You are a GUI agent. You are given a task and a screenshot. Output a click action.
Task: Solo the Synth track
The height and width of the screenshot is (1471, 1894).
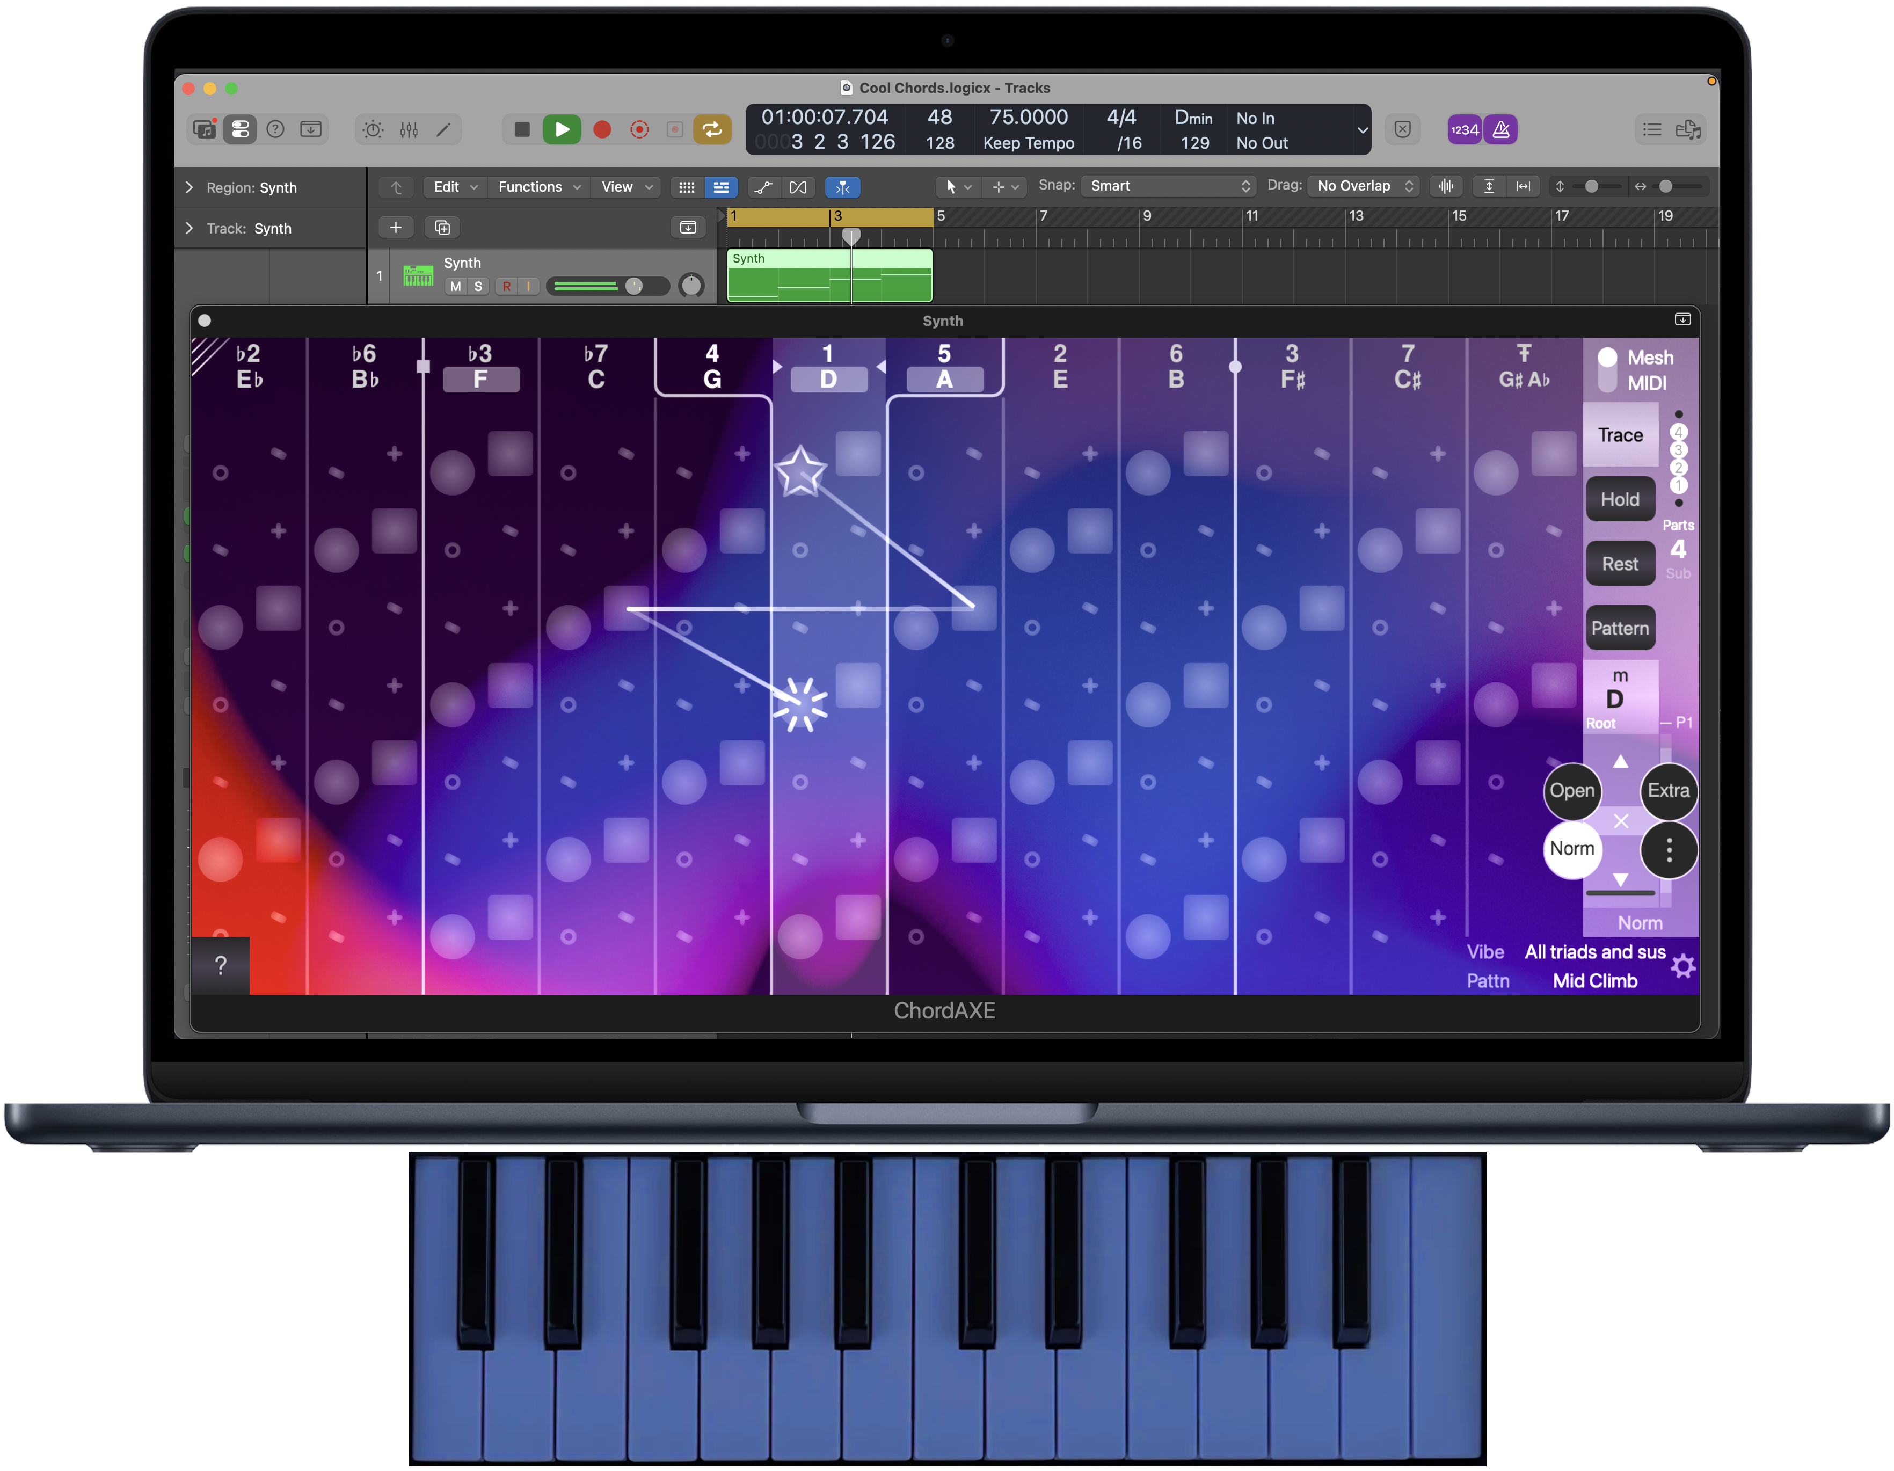(478, 286)
